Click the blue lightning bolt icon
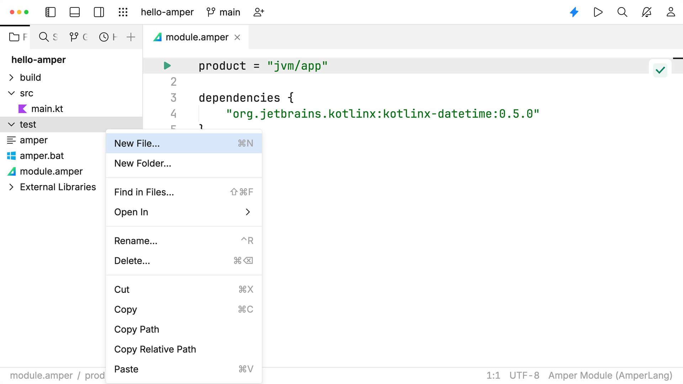Viewport: 683px width, 384px height. (574, 12)
